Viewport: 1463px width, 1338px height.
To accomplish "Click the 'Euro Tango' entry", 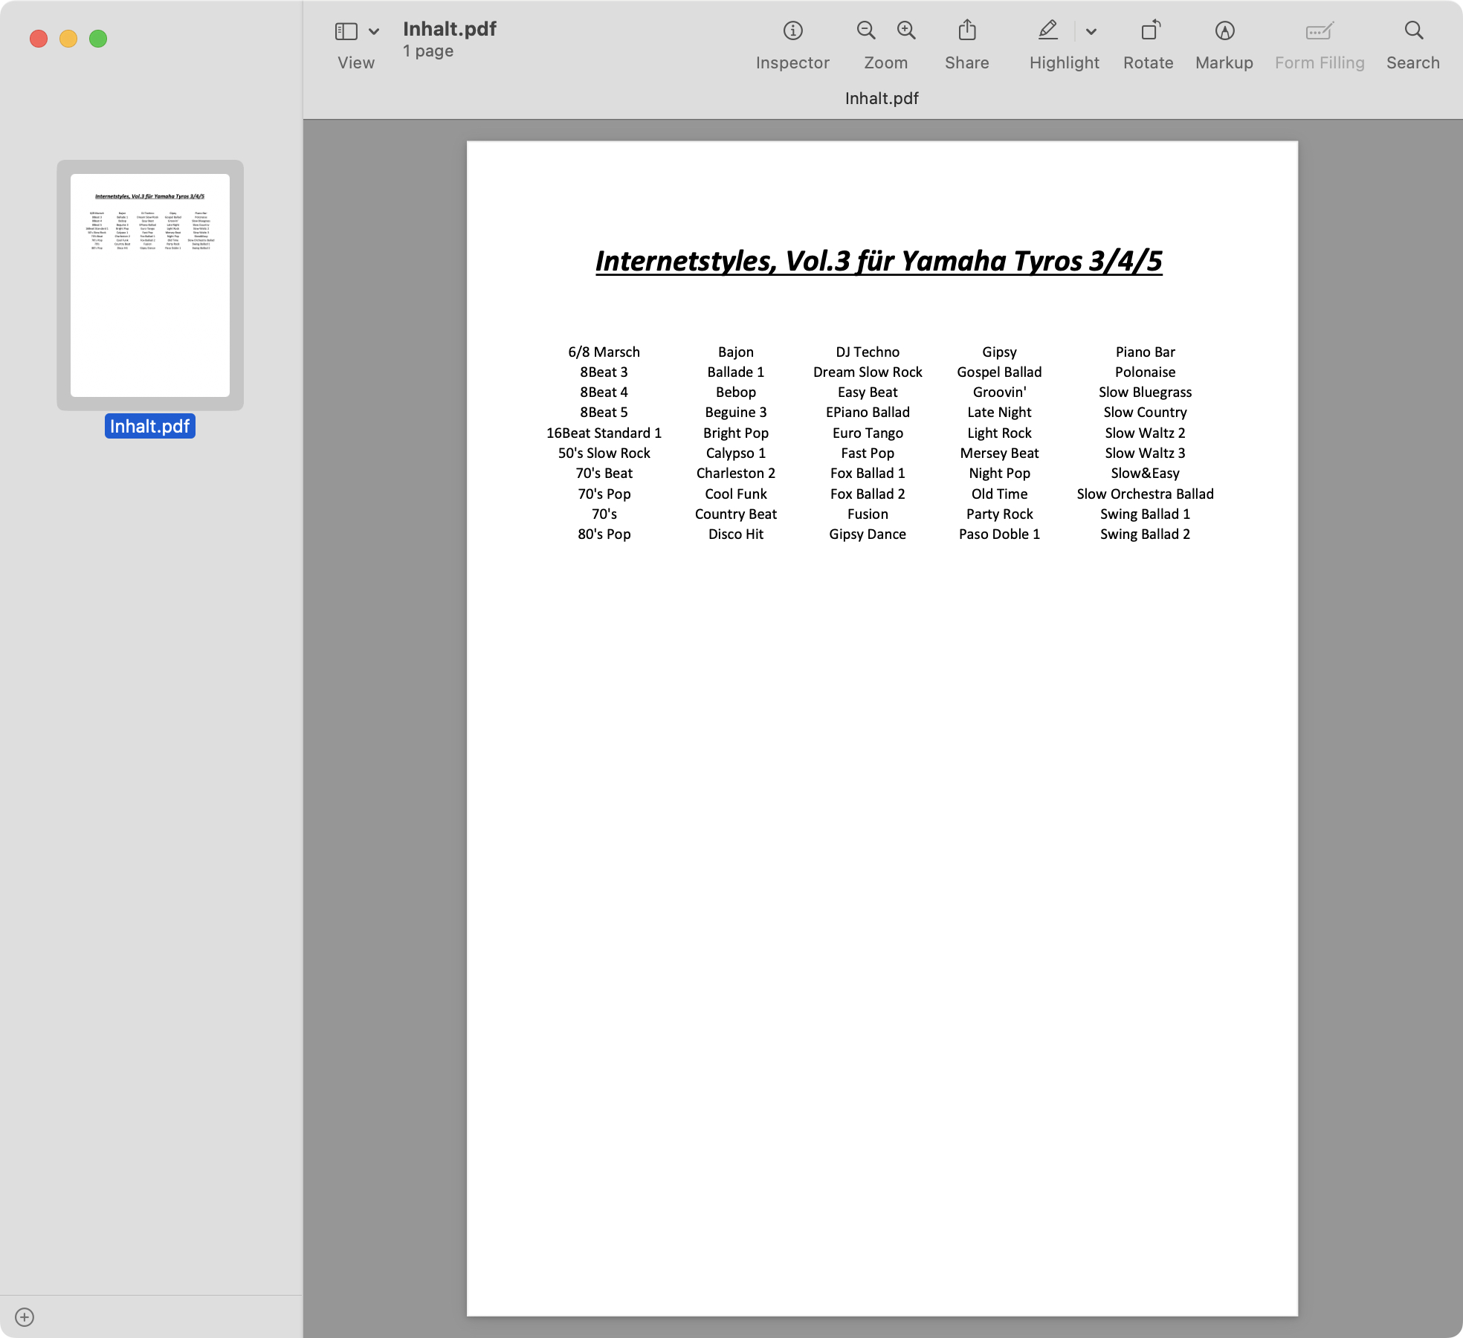I will (868, 433).
